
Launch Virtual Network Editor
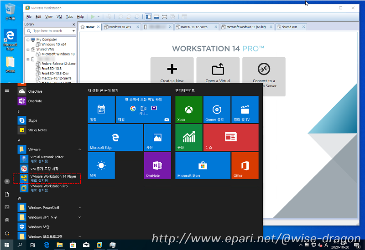pyautogui.click(x=50, y=159)
